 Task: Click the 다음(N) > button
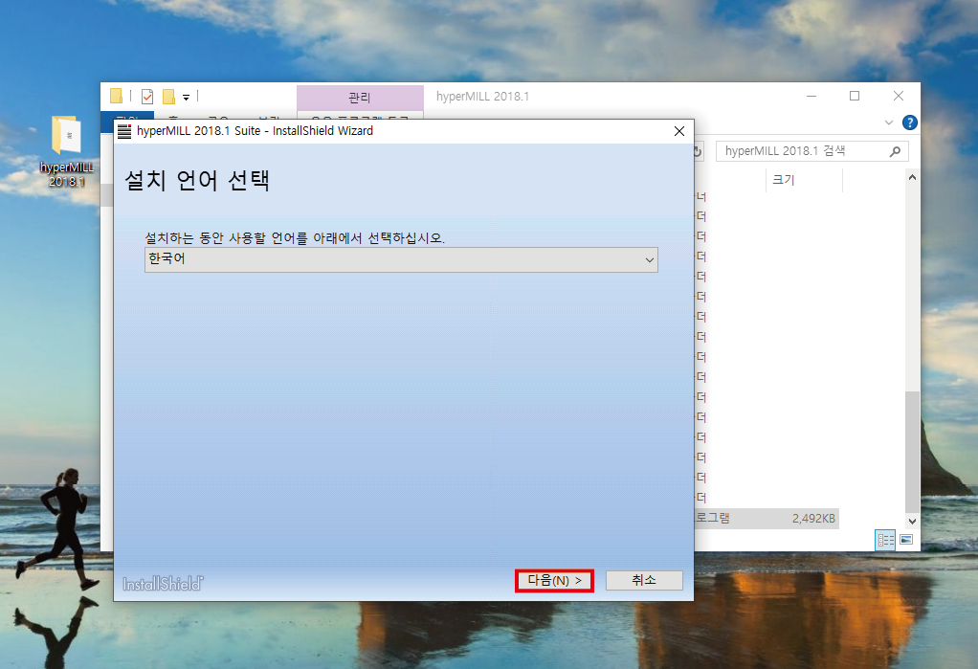554,580
